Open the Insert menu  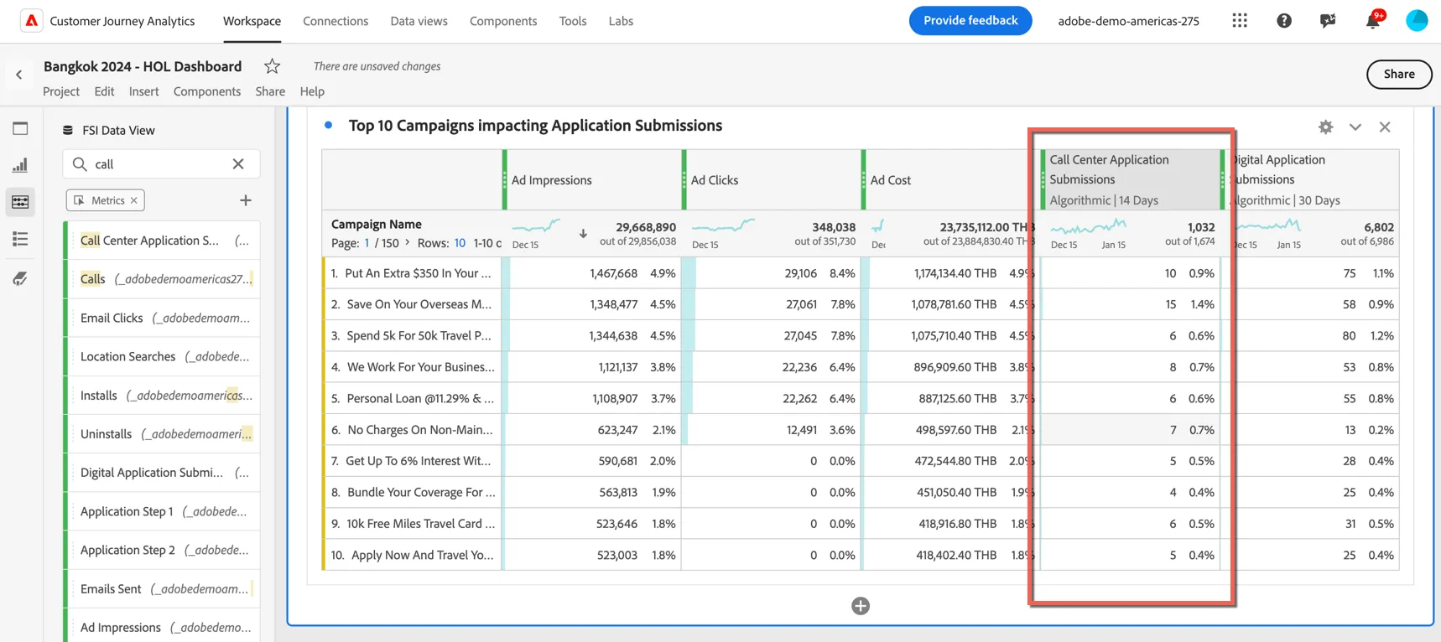(x=143, y=91)
